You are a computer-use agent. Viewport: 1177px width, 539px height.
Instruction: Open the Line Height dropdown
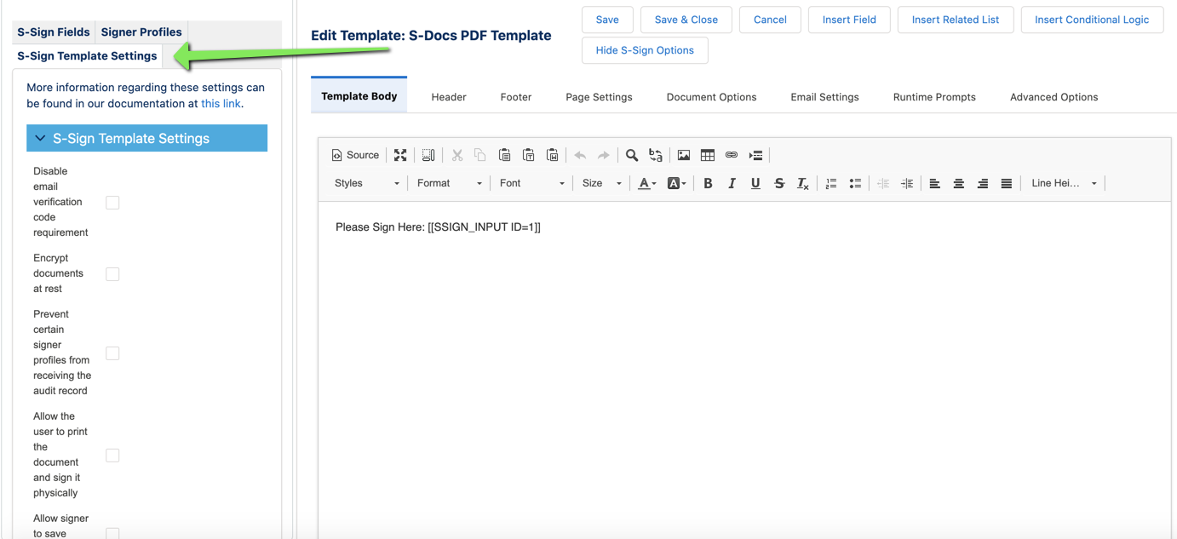[x=1064, y=183]
